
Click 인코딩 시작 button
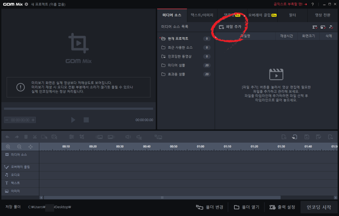point(319,207)
